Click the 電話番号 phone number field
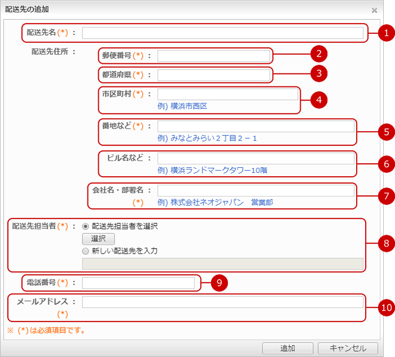Viewport: 395px width, 357px height. pos(138,282)
